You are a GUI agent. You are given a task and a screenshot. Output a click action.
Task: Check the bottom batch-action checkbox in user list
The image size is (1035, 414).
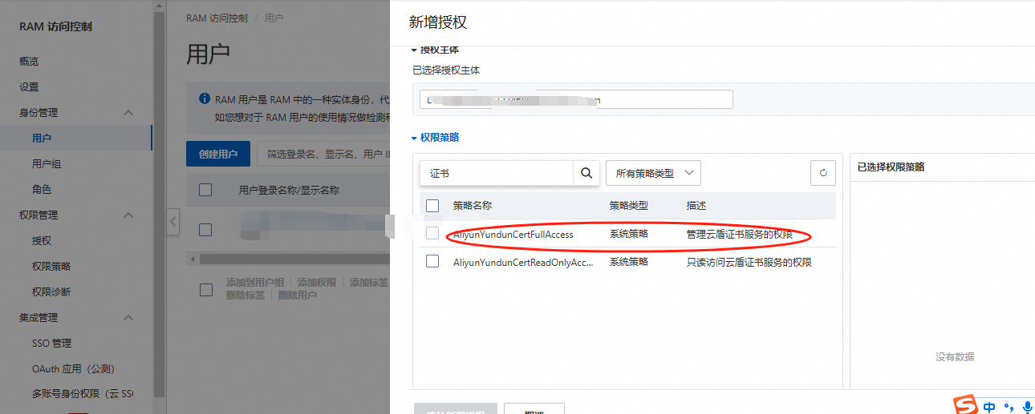[205, 288]
